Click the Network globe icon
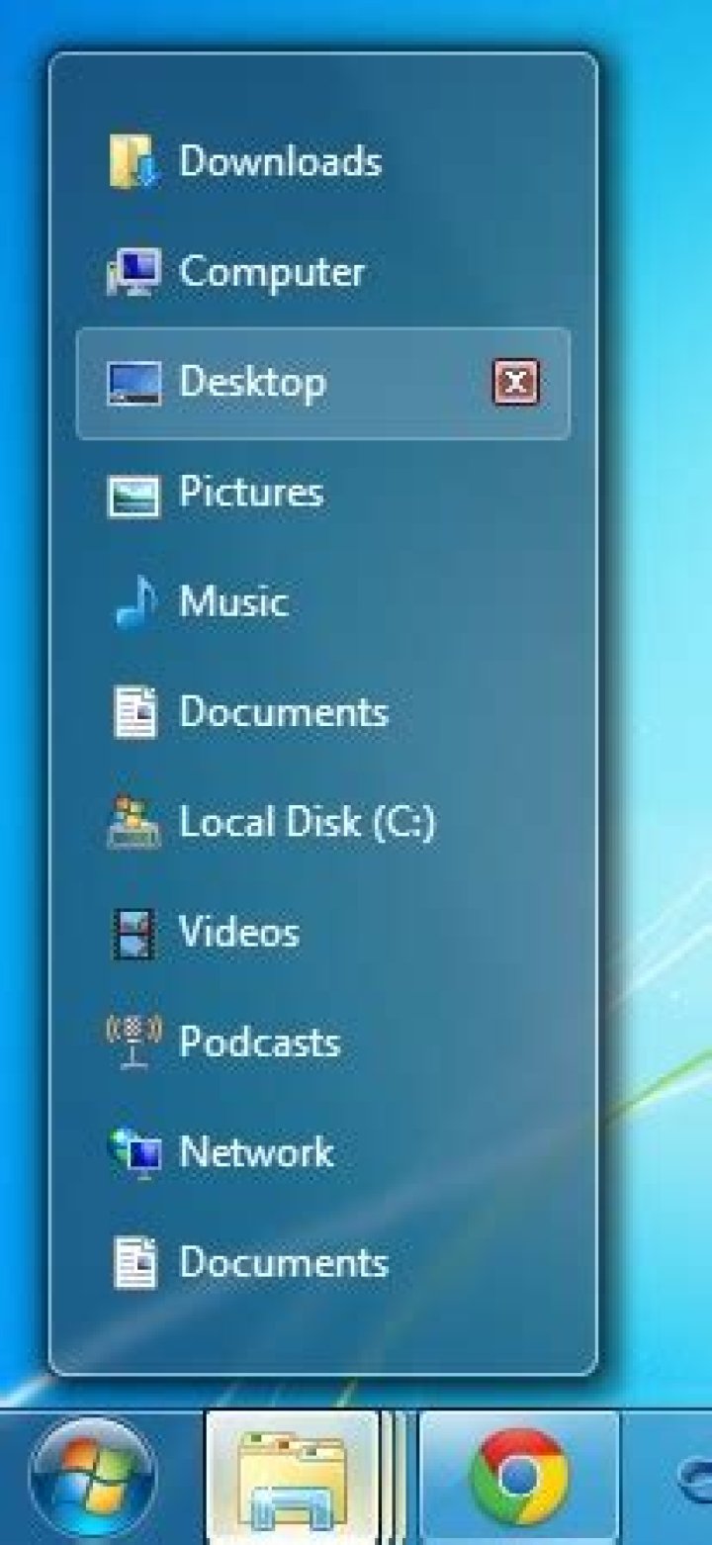712x1545 pixels. click(x=133, y=1153)
